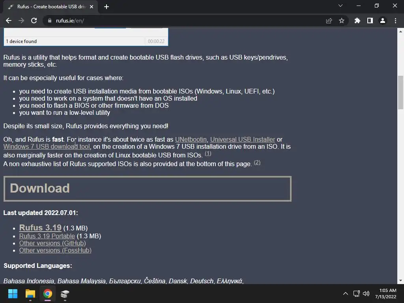Click the '1 device found' status text
Screen dimensions: 404x303
[21, 41]
